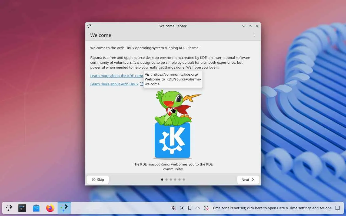Open the Learn more about KDE community link
The width and height of the screenshot is (346, 216).
pos(117,76)
